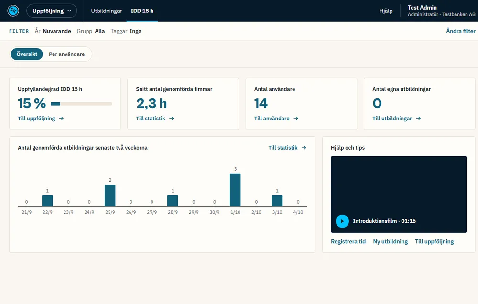Switch to Per användare view
This screenshot has height=304, width=478.
(67, 54)
